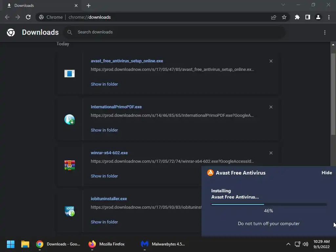Switch to Mozilla Firefox in taskbar
Viewport: 336px width, 252px height.
107,244
